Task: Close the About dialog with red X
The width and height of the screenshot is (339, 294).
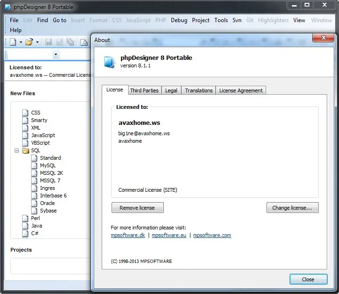Action: [323, 38]
